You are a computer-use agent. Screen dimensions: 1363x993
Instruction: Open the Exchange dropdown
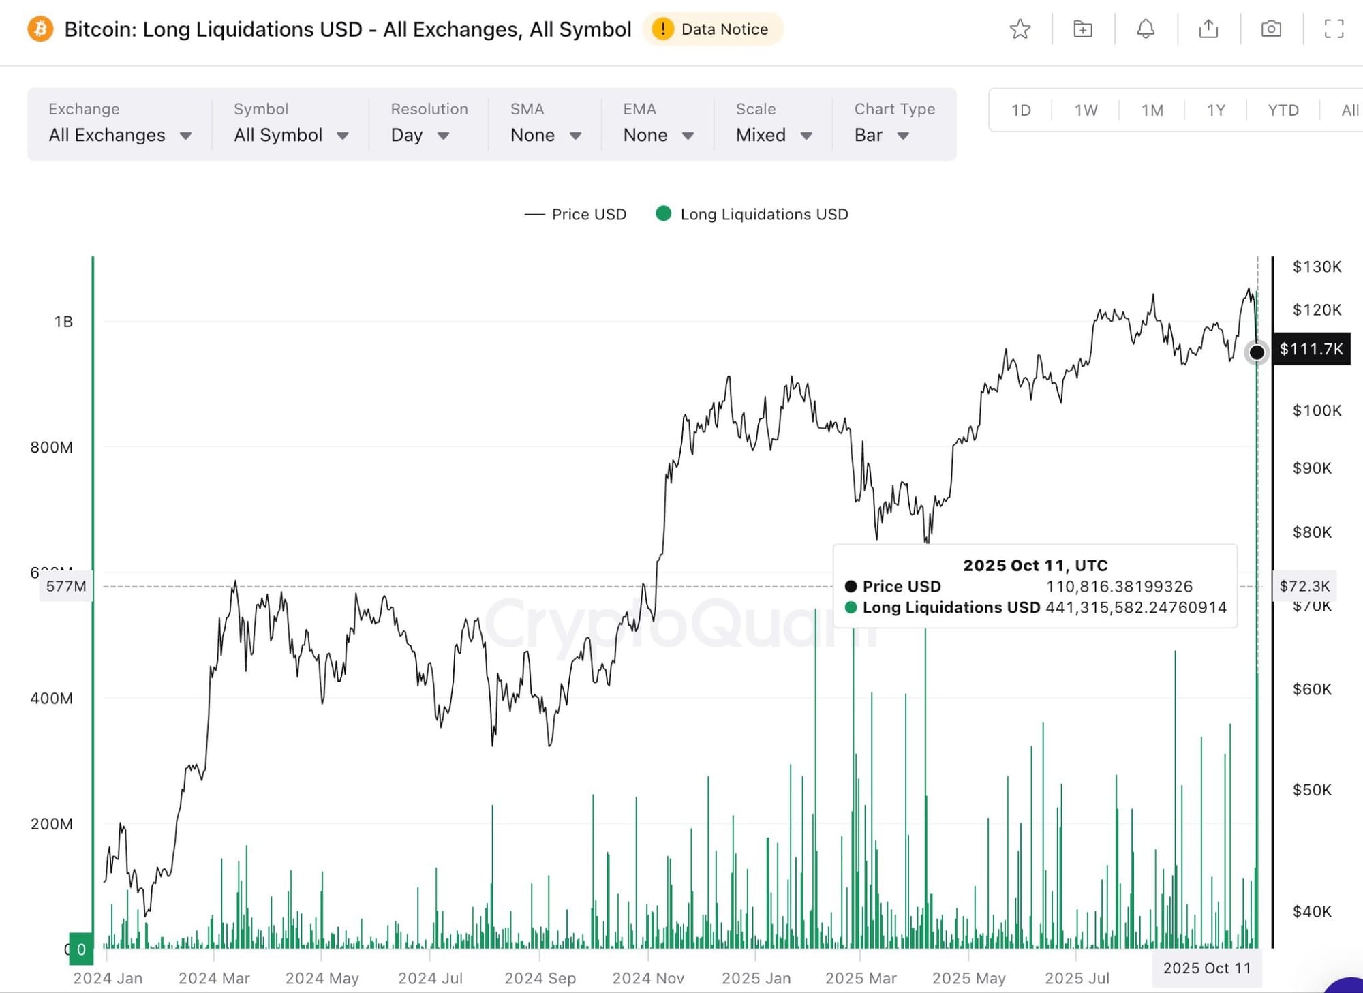(119, 135)
